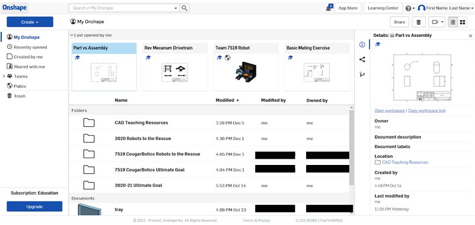Click education cap icon on Part vs Assembly card
Screen dimensions: 475x225
pos(77,58)
